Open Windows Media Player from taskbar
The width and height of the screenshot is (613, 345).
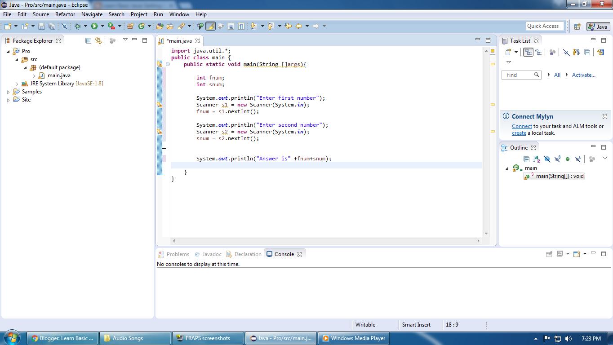354,338
